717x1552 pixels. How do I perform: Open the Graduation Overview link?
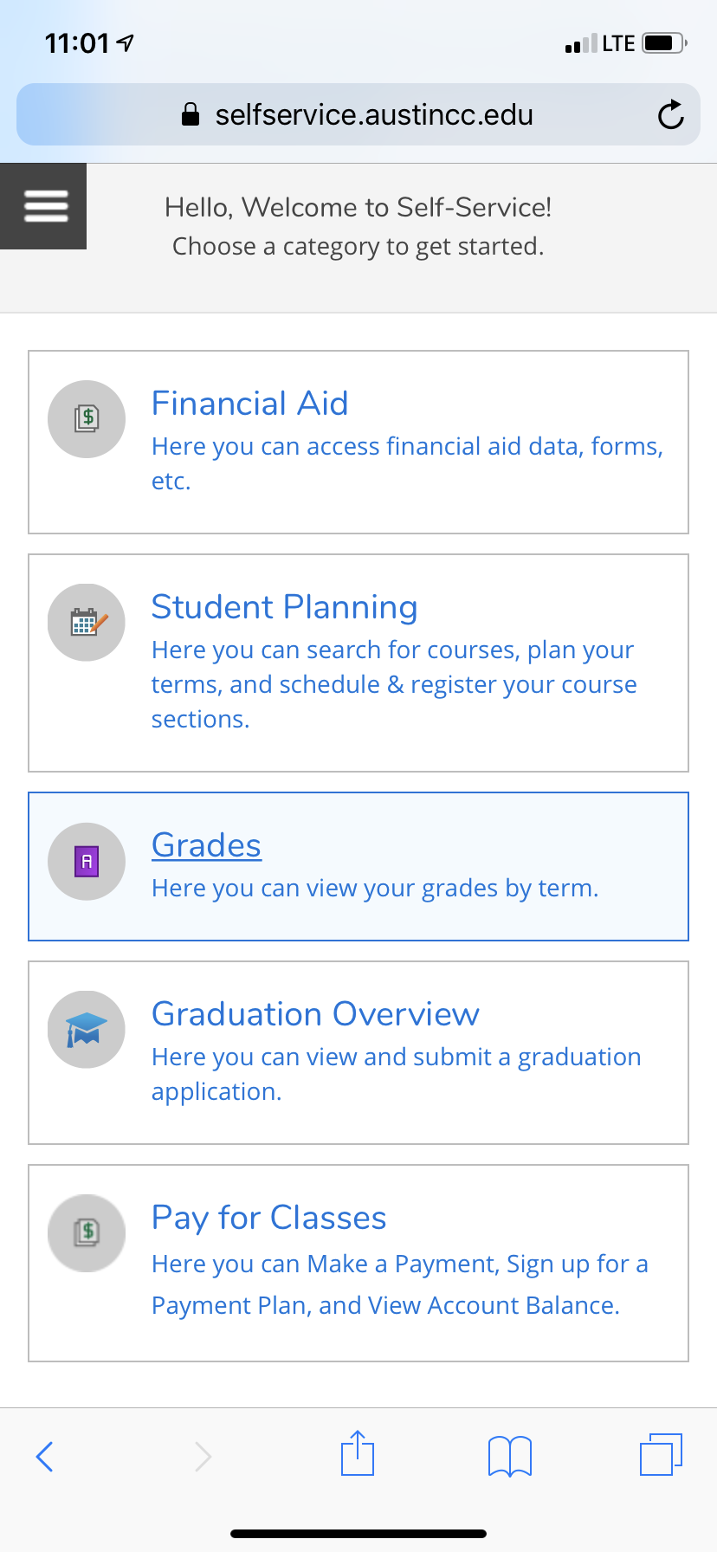tap(315, 1014)
